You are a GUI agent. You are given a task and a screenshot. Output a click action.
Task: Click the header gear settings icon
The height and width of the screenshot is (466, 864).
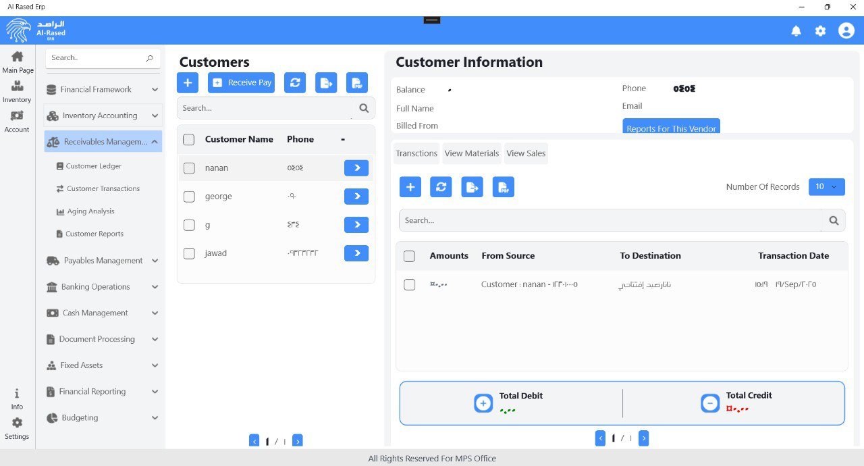pos(820,31)
